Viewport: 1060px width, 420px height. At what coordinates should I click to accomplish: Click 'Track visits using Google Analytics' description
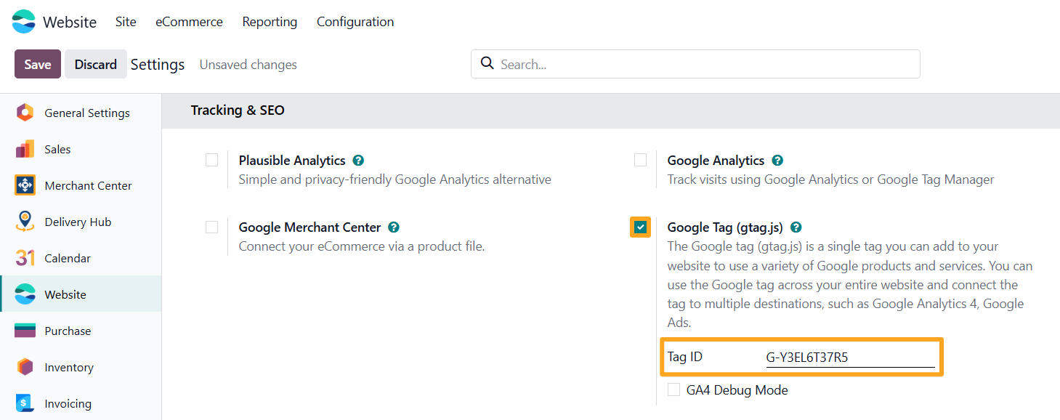pyautogui.click(x=830, y=179)
